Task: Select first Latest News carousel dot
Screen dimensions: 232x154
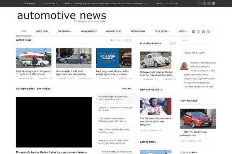Action: click(x=112, y=40)
